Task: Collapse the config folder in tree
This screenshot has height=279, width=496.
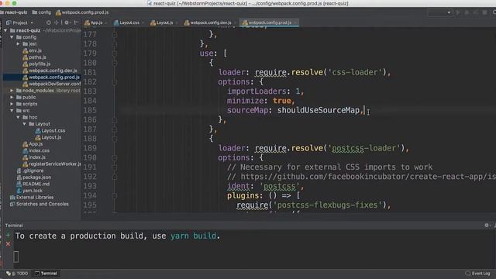Action: point(12,37)
